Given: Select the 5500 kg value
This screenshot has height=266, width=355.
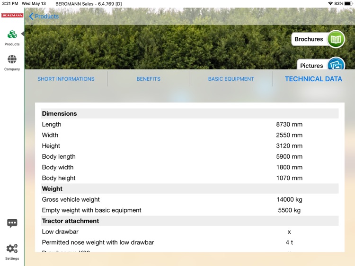Looking at the screenshot, I should [x=289, y=210].
